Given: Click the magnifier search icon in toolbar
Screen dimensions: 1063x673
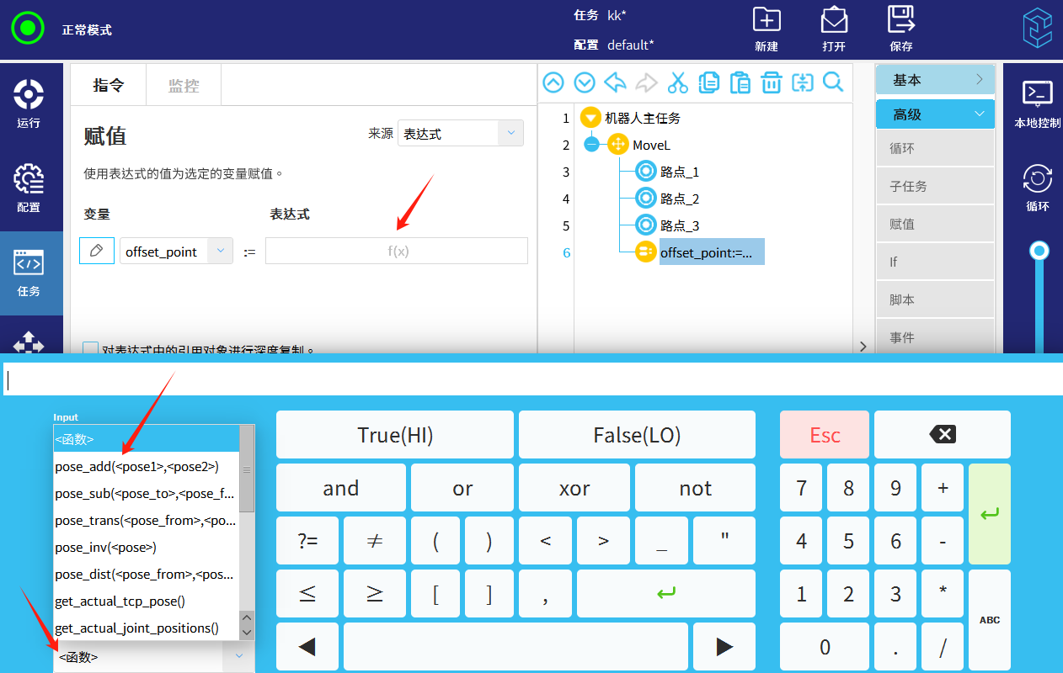Looking at the screenshot, I should [x=833, y=82].
